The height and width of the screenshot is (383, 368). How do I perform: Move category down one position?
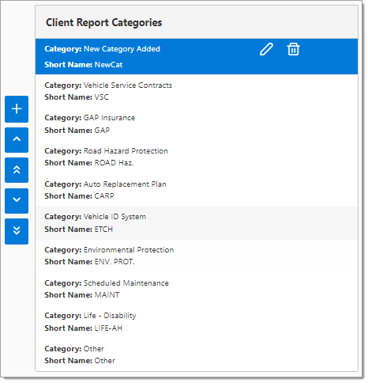click(x=17, y=201)
